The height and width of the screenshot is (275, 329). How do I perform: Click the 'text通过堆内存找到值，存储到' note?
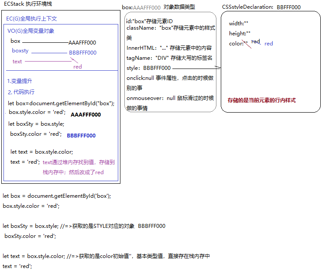pos(79,162)
